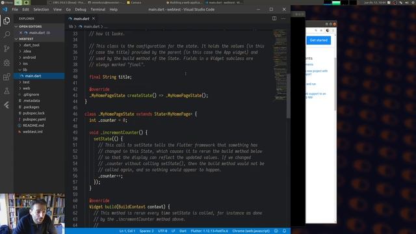Open browser three-dot menu in Chrome window
The width and height of the screenshot is (416, 234).
pyautogui.click(x=333, y=31)
